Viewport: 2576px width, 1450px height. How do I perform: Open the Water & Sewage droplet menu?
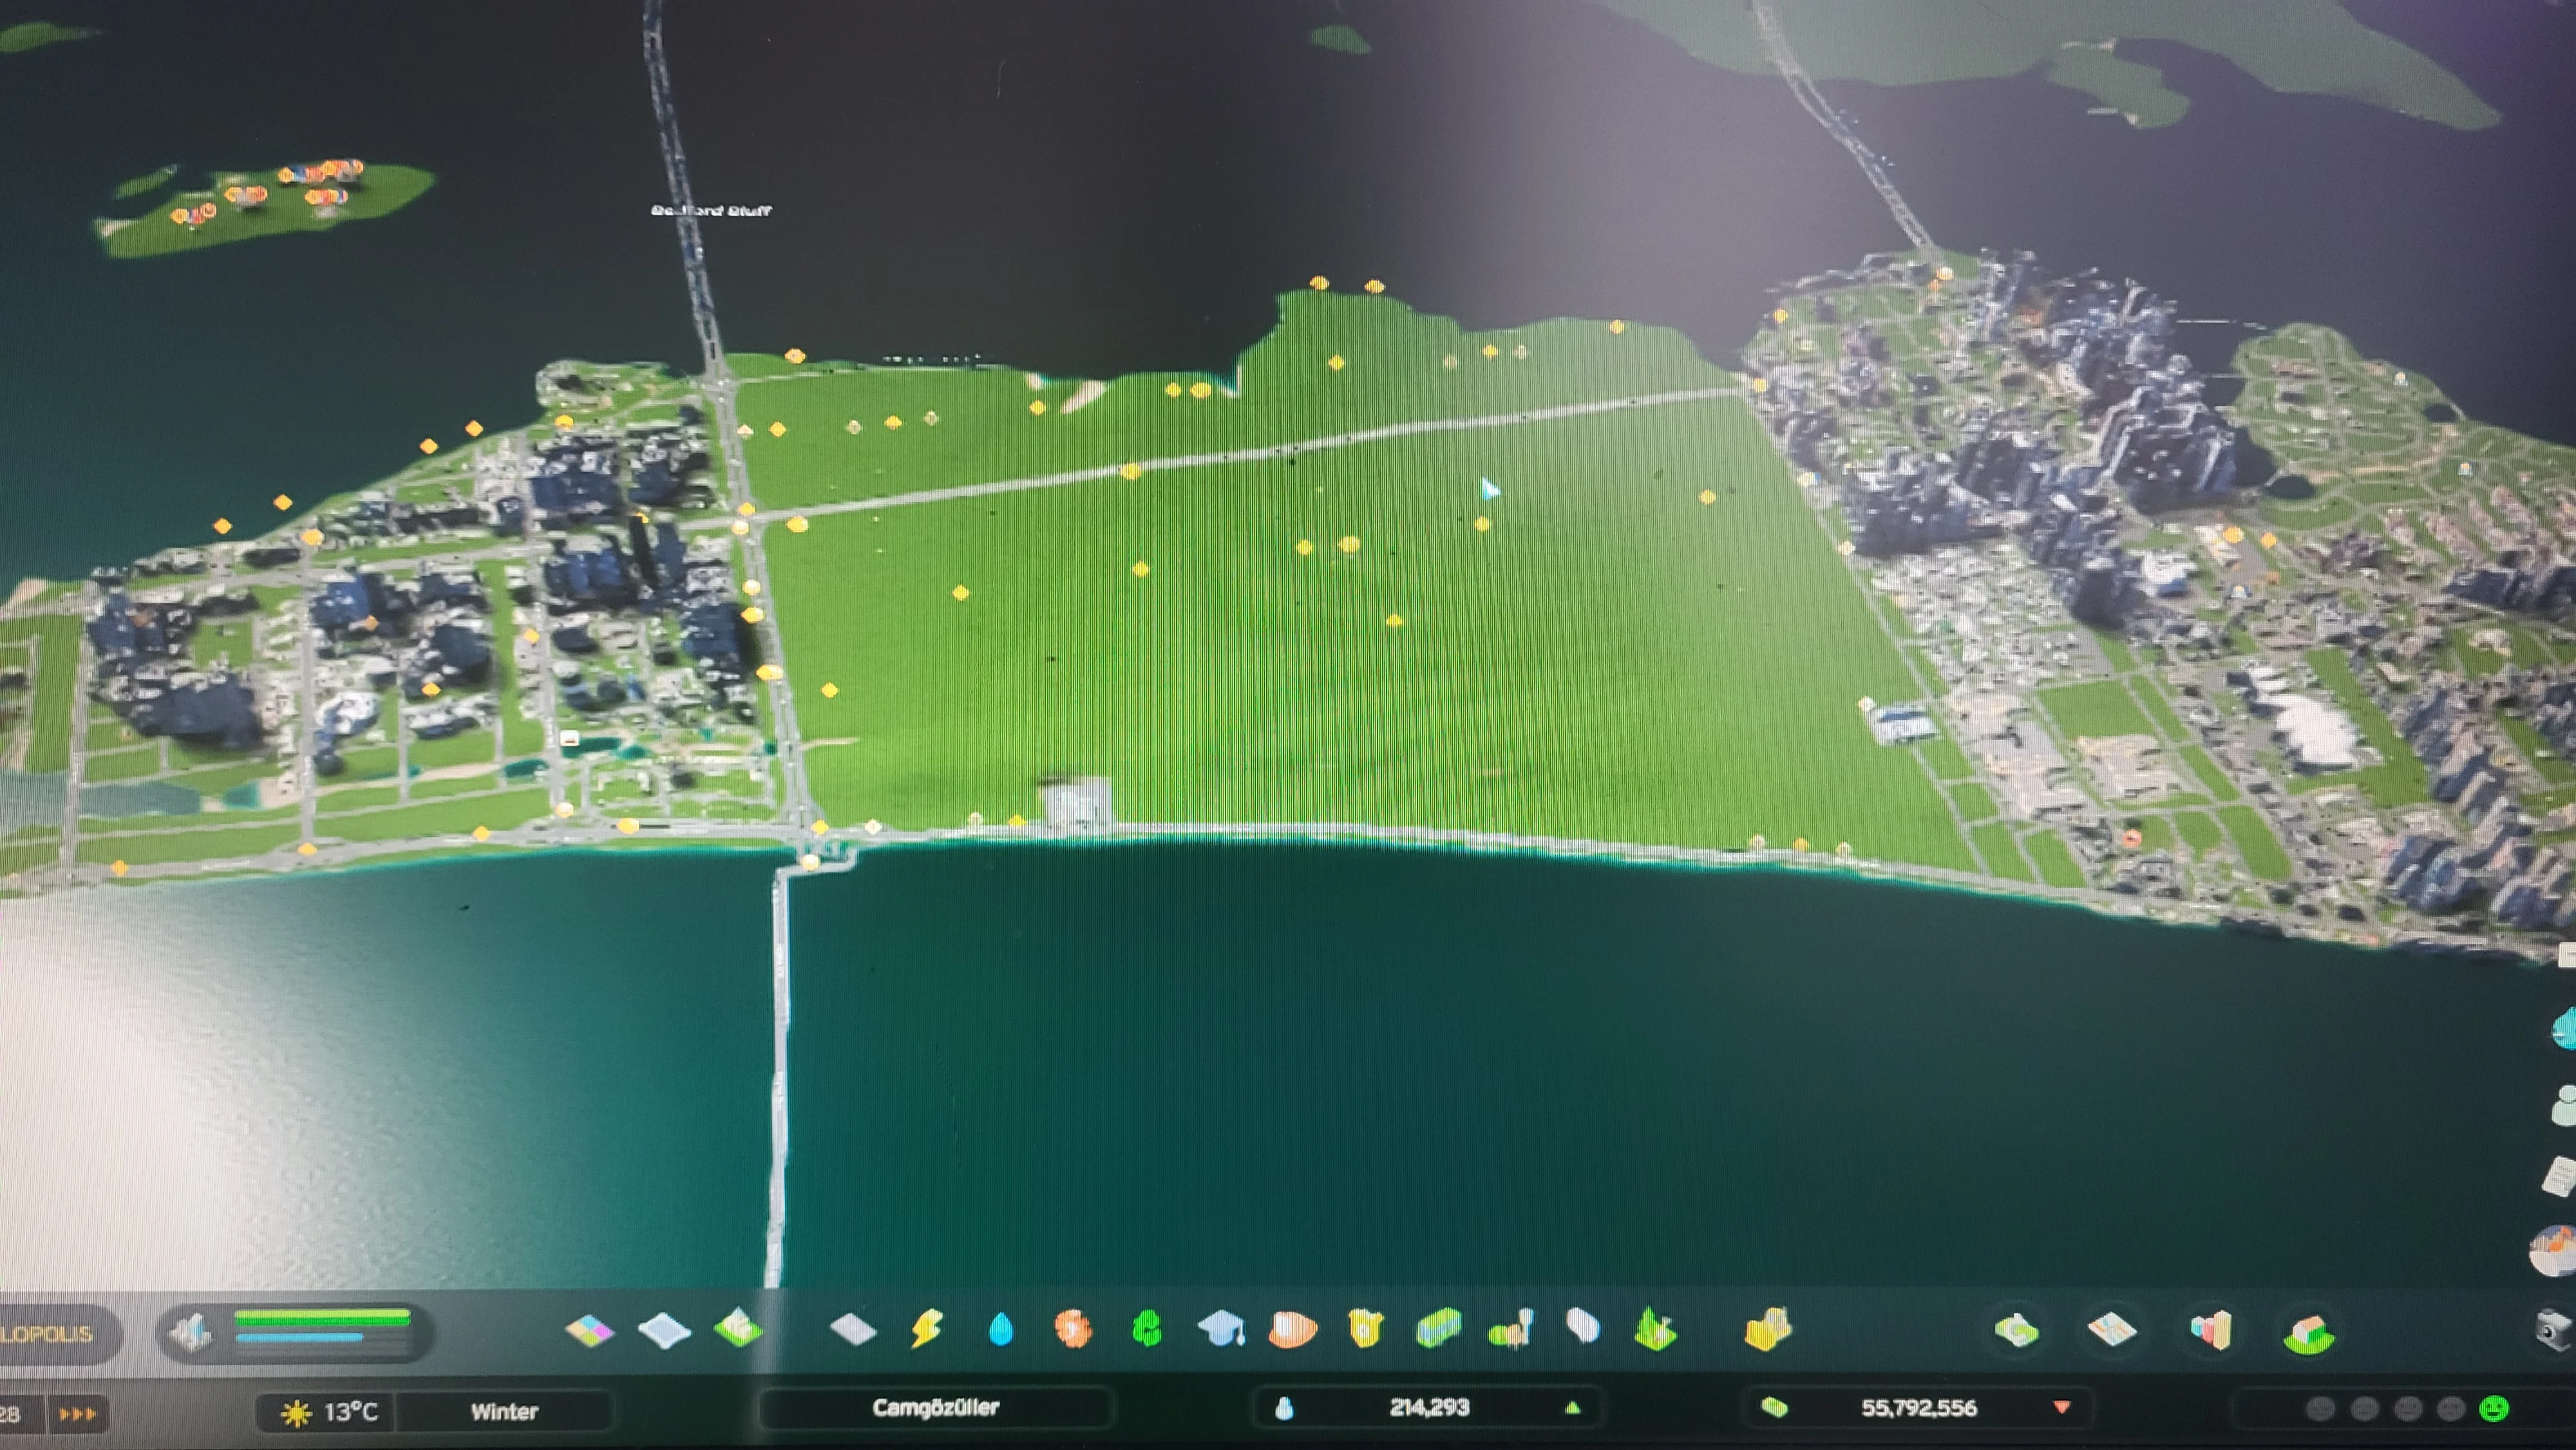(x=1000, y=1330)
